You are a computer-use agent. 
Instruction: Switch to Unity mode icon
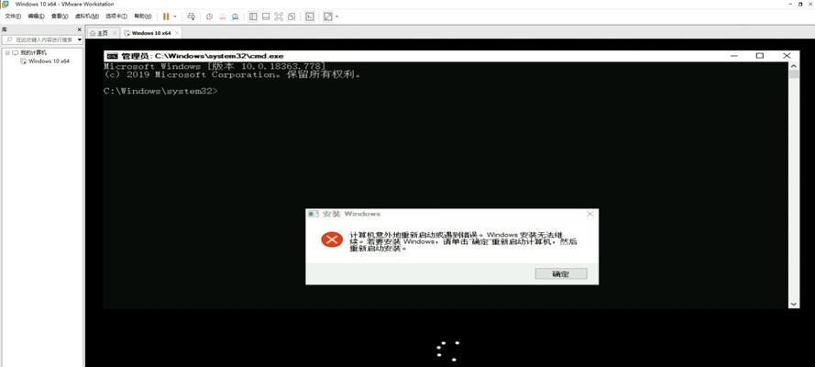click(292, 17)
